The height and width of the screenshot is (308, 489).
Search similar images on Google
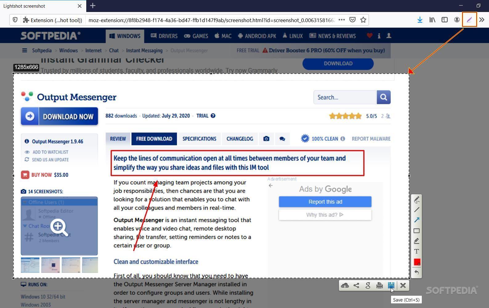[x=368, y=286]
